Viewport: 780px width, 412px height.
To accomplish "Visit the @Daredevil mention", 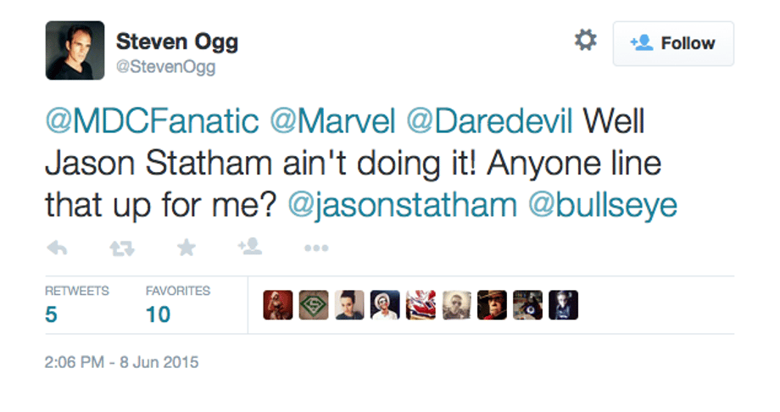I will click(x=490, y=121).
